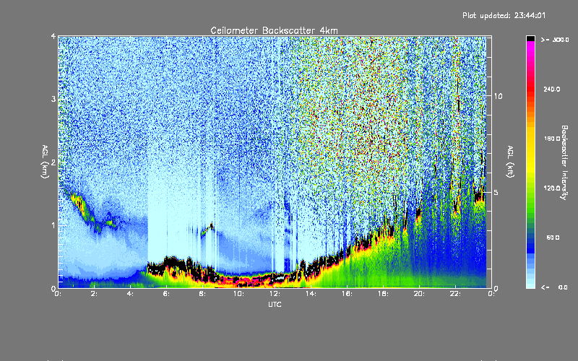578x361 pixels.
Task: Click the "Plot updated: 23:44:01" timestamp
Action: (504, 15)
